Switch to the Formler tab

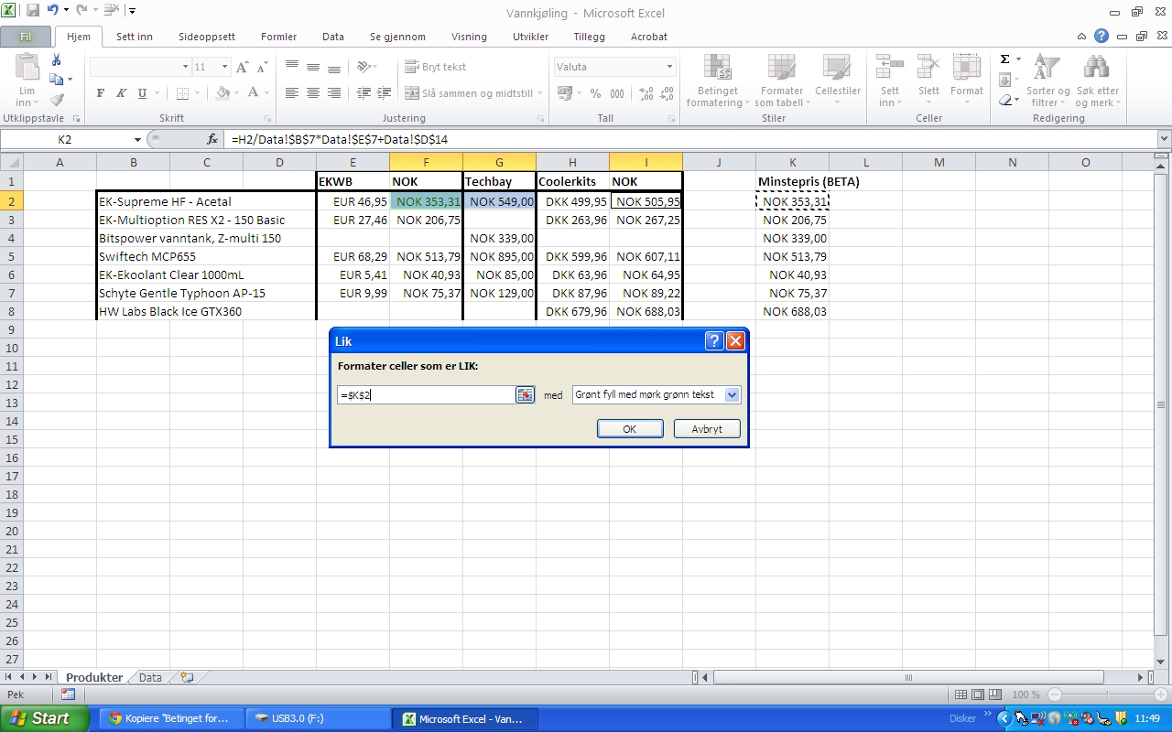click(x=278, y=37)
